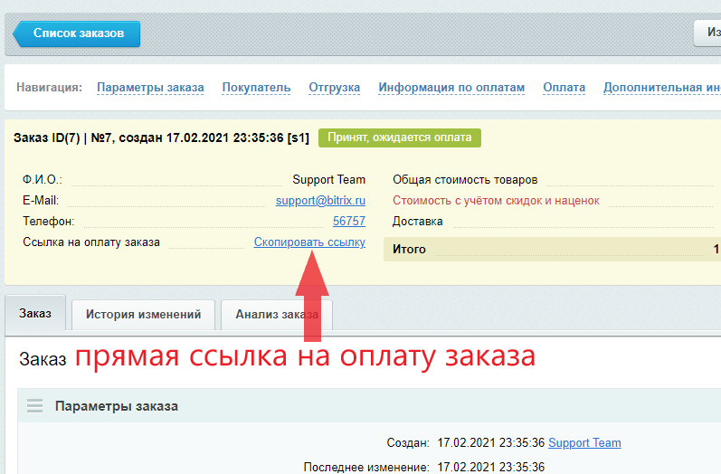Click the Оплата navigation link
Screen dimensions: 721x474
point(564,88)
